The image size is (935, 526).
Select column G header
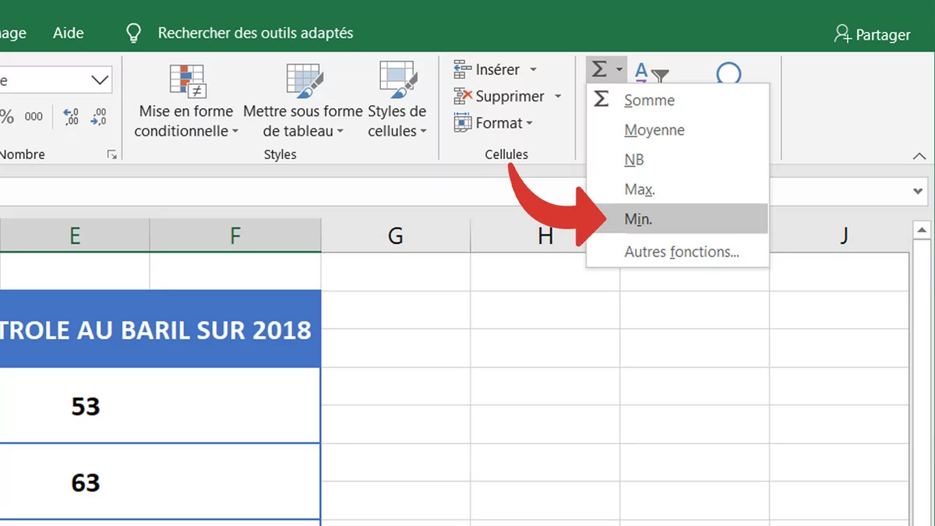(x=396, y=235)
